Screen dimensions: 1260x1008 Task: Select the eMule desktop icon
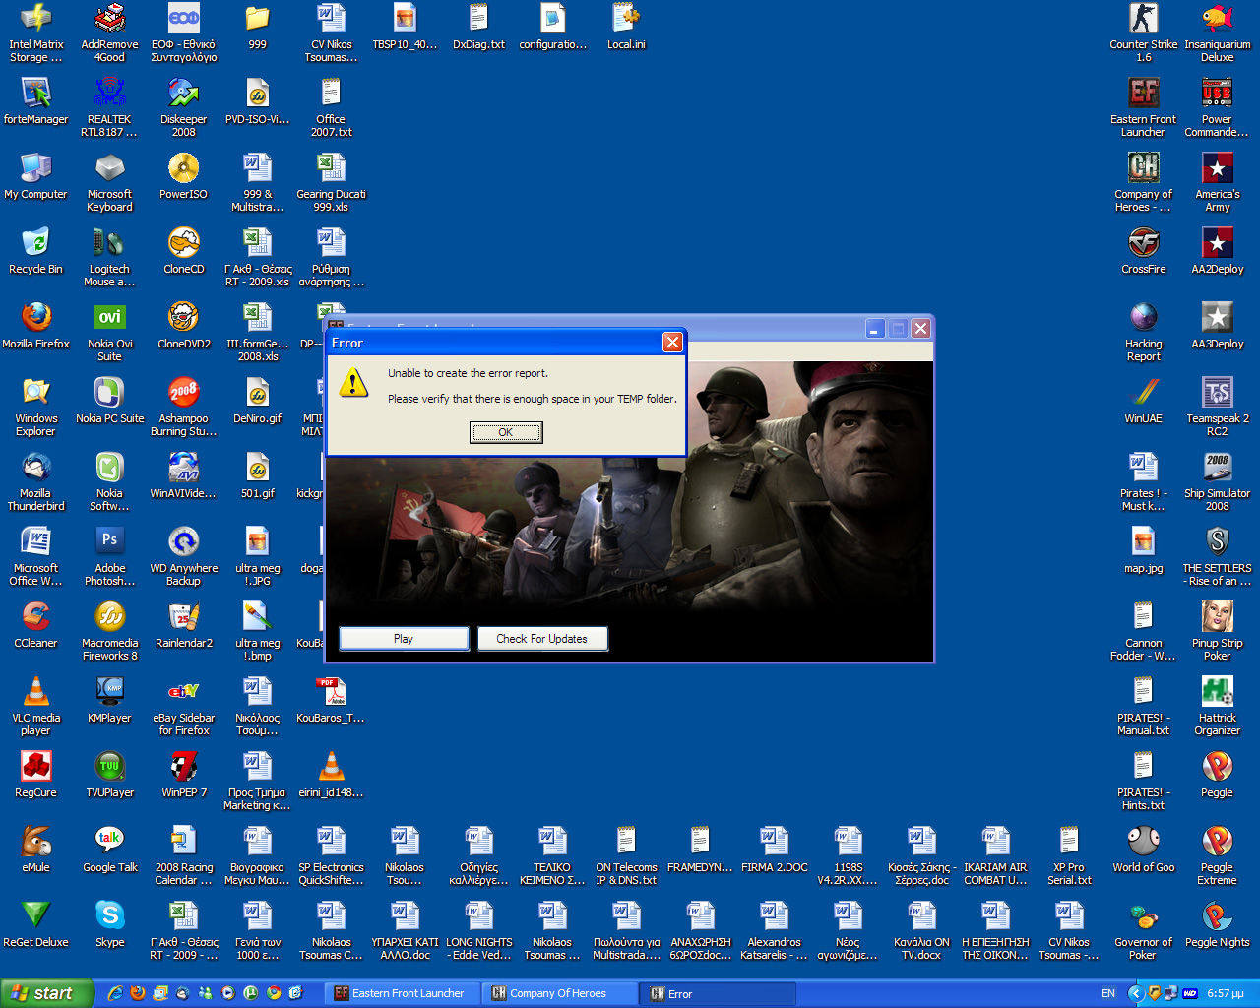(x=36, y=849)
